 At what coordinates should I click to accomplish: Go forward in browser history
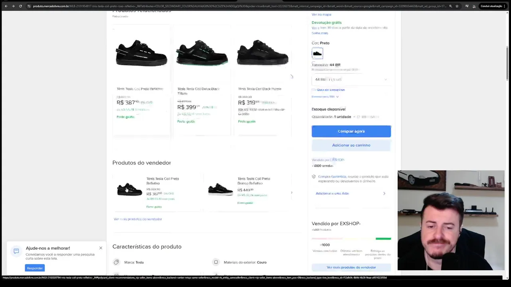13,6
